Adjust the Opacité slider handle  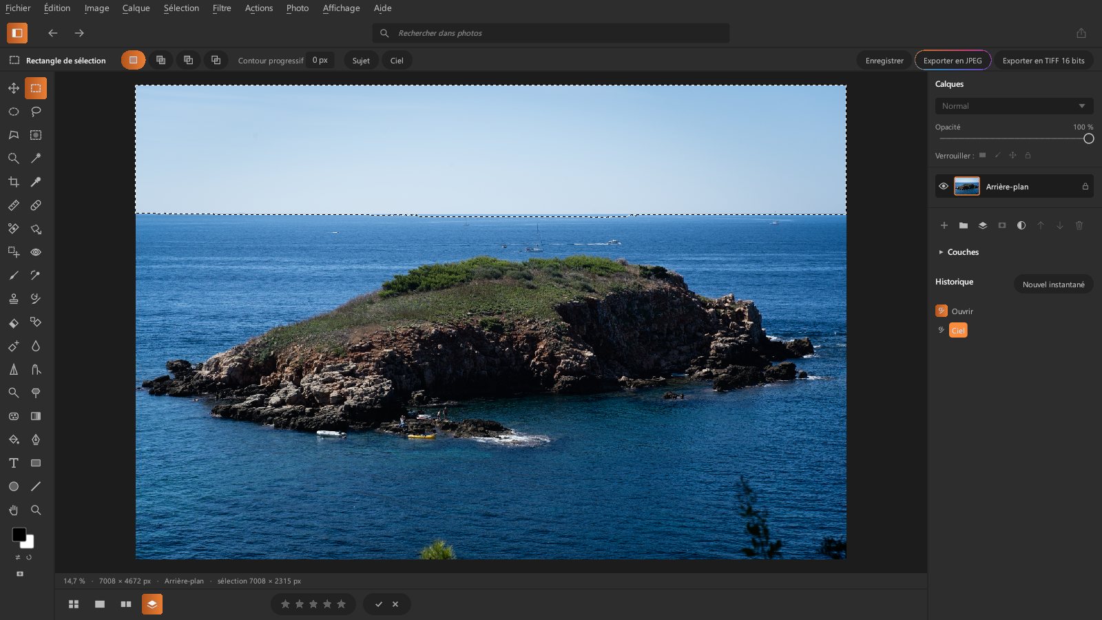(x=1088, y=138)
